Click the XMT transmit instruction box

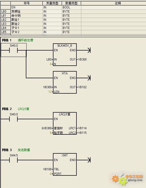click(65, 164)
